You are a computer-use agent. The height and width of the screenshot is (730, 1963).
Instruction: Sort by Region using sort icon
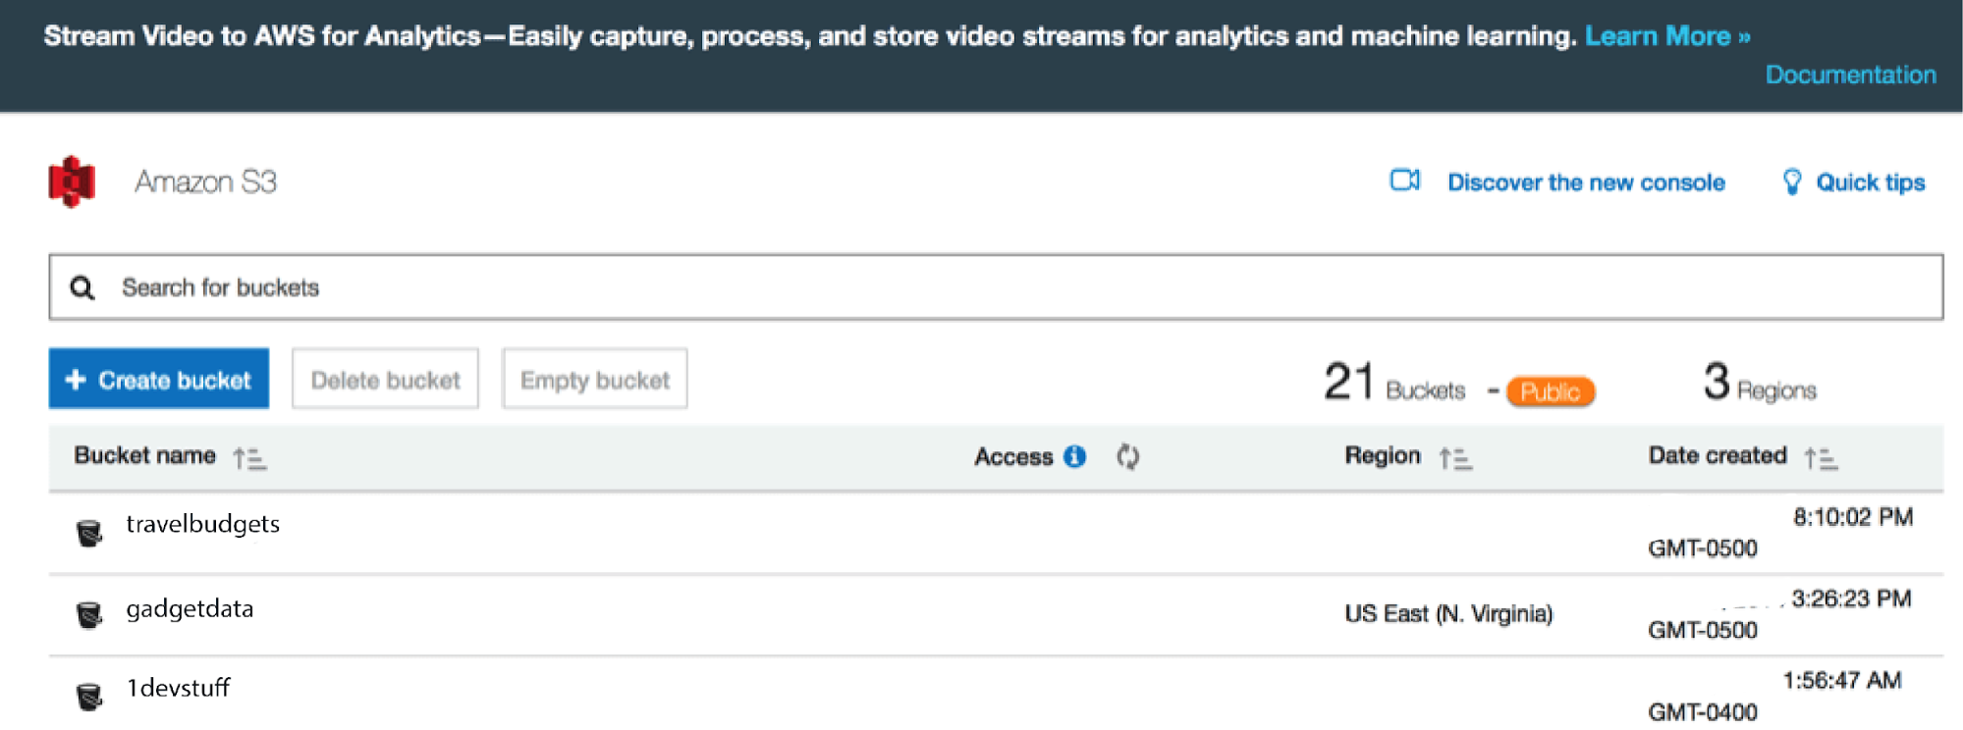click(x=1455, y=458)
